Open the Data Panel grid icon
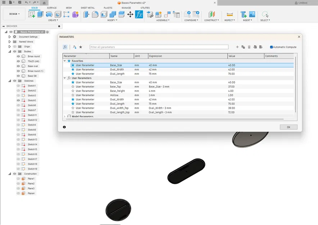Image resolution: width=318 pixels, height=225 pixels. [x=4, y=3]
